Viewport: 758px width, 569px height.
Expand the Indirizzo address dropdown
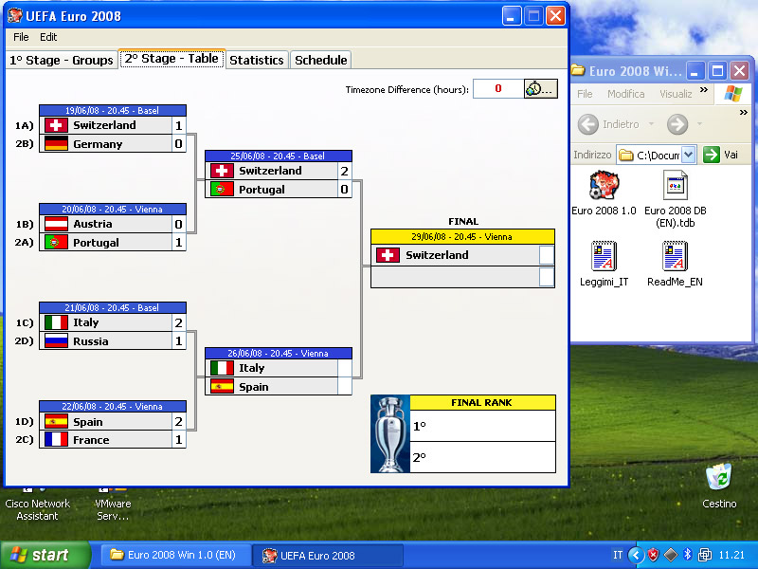(x=689, y=155)
